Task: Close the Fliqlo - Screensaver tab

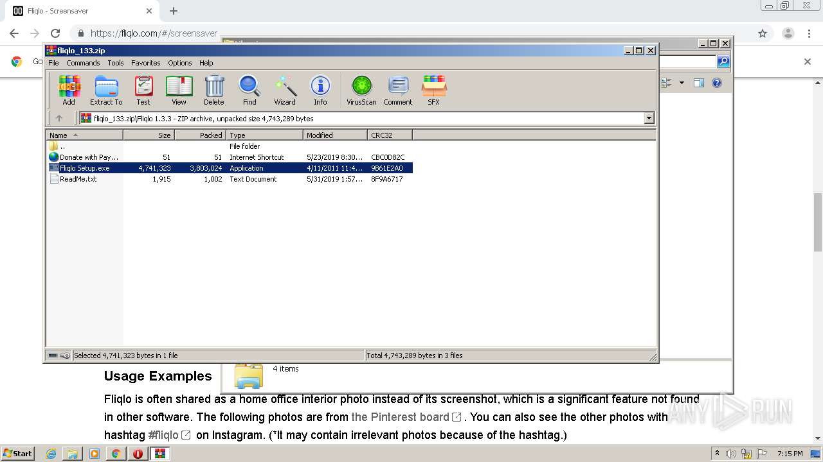Action: [149, 11]
